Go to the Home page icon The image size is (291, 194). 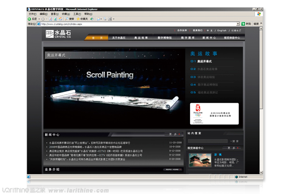[x=60, y=19]
